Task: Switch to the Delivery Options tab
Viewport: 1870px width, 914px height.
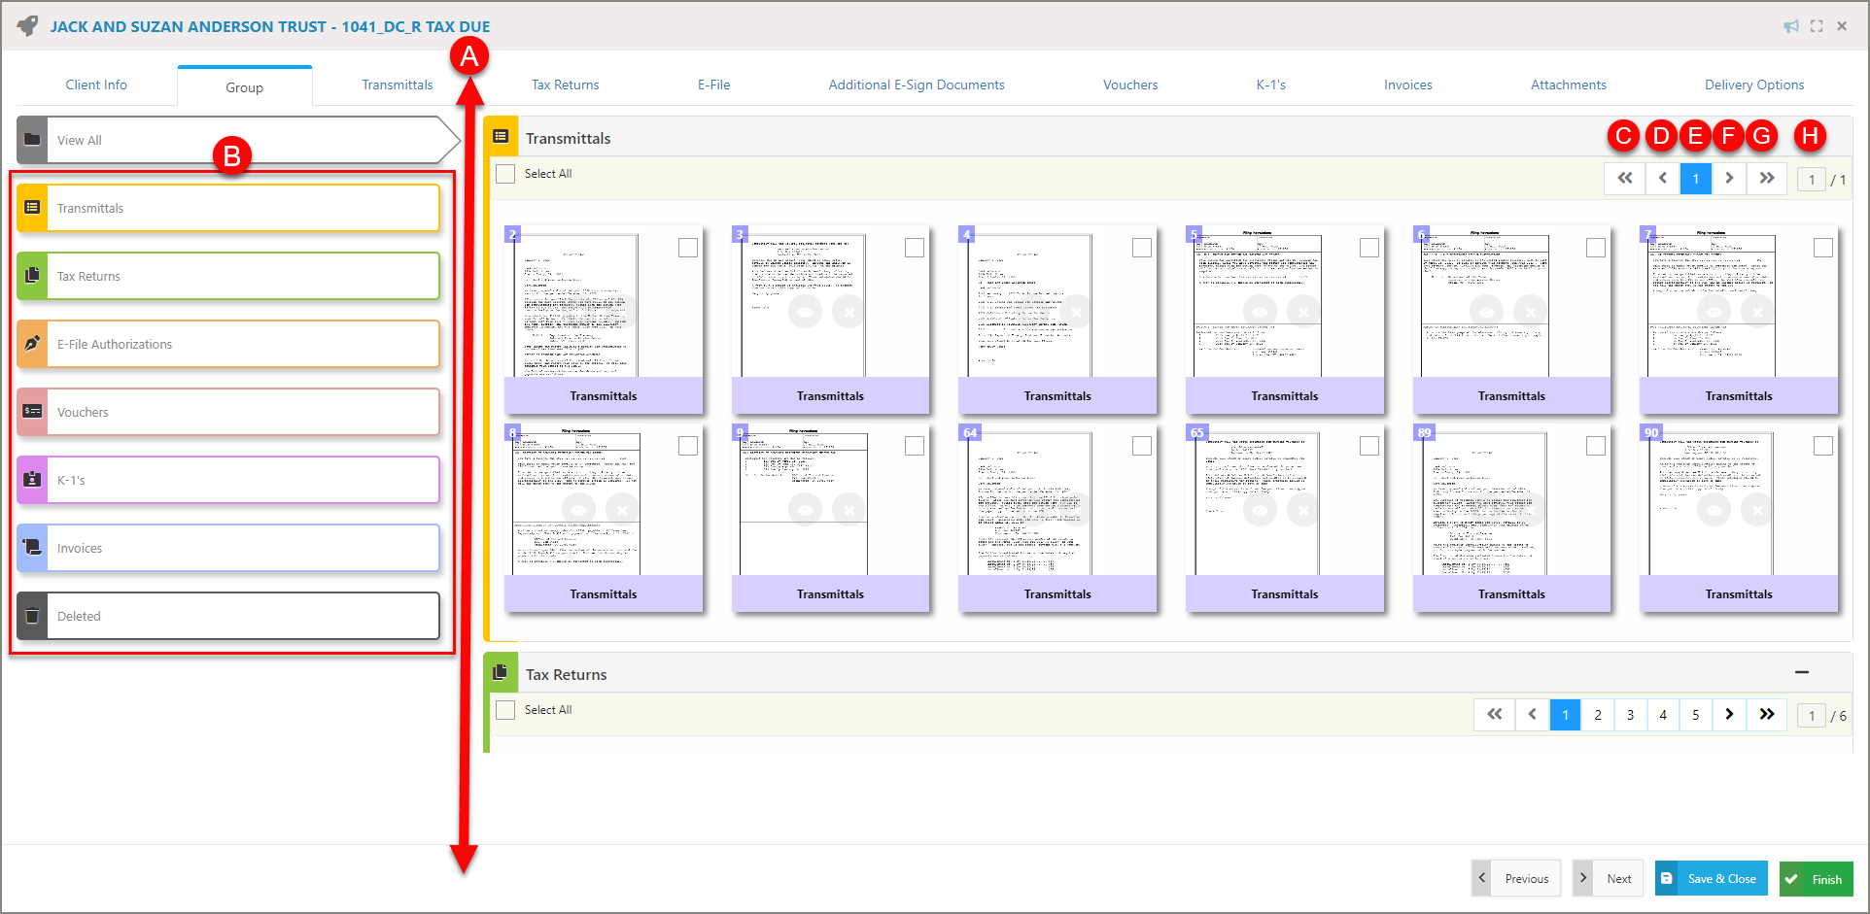Action: coord(1753,85)
